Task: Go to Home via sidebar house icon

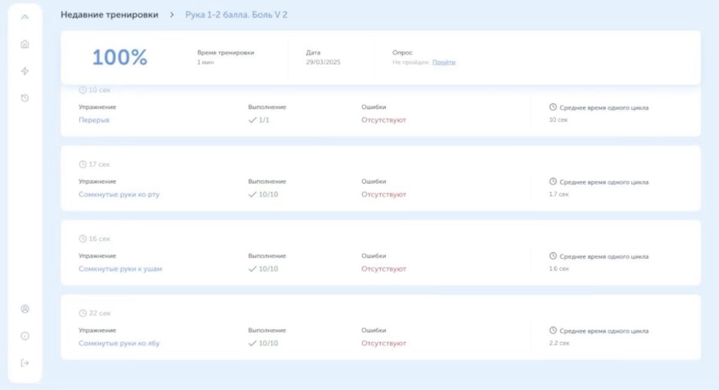Action: (x=25, y=44)
